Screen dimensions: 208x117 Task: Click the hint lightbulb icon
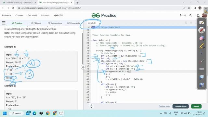tap(92, 106)
